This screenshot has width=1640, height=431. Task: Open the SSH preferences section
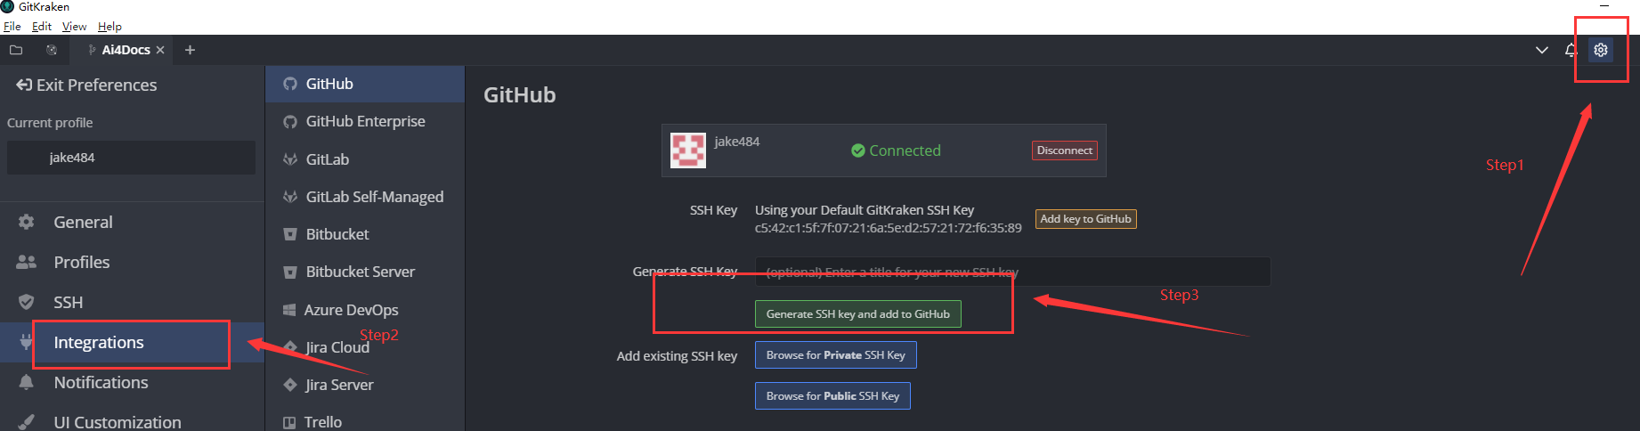(x=68, y=302)
